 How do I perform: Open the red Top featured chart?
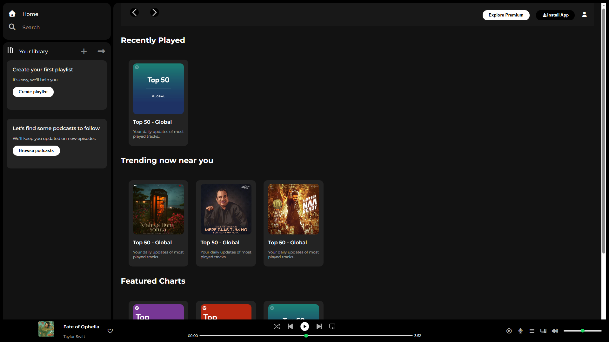(x=226, y=310)
